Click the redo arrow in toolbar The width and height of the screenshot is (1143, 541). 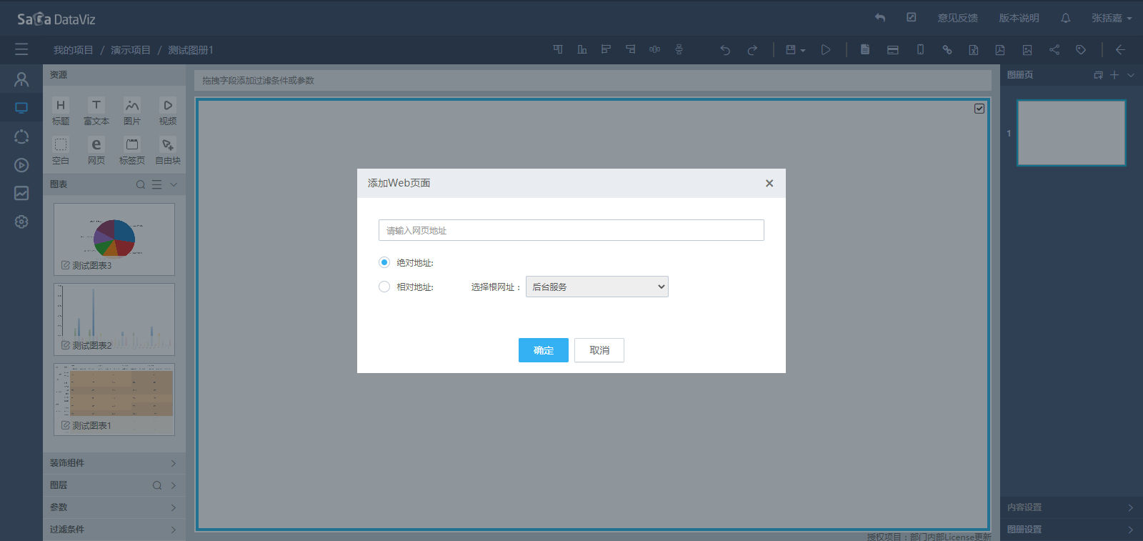pyautogui.click(x=752, y=50)
